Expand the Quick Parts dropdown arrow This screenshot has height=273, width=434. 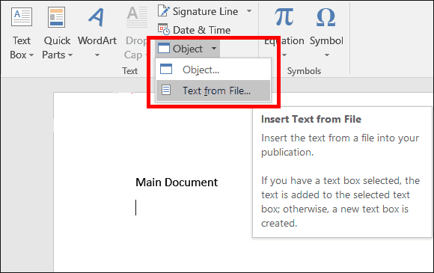[x=70, y=55]
